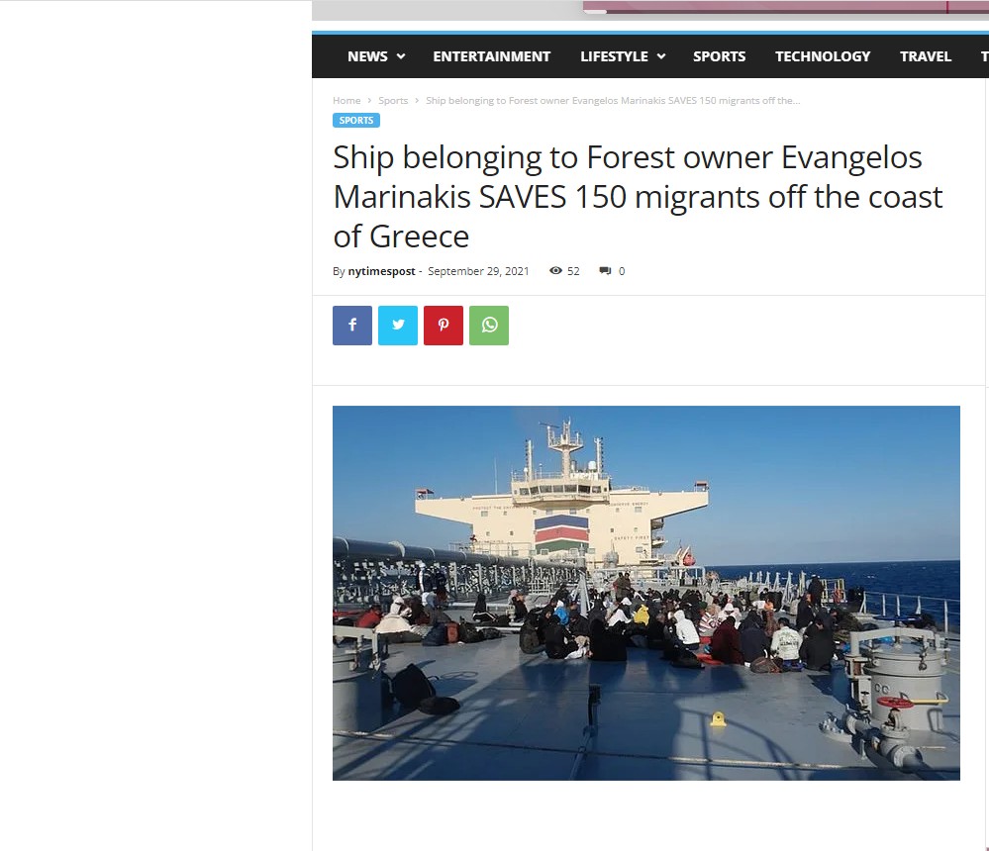Click the article headline title

pyautogui.click(x=637, y=197)
